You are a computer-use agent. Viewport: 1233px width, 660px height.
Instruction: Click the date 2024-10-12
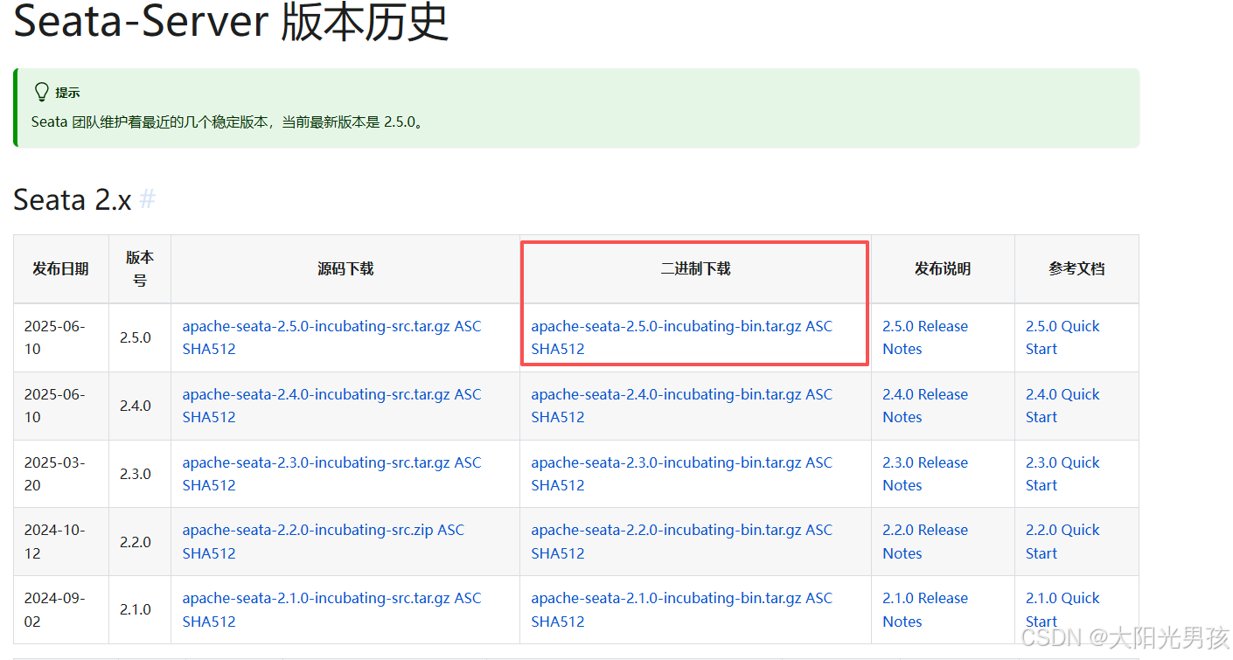pyautogui.click(x=54, y=541)
